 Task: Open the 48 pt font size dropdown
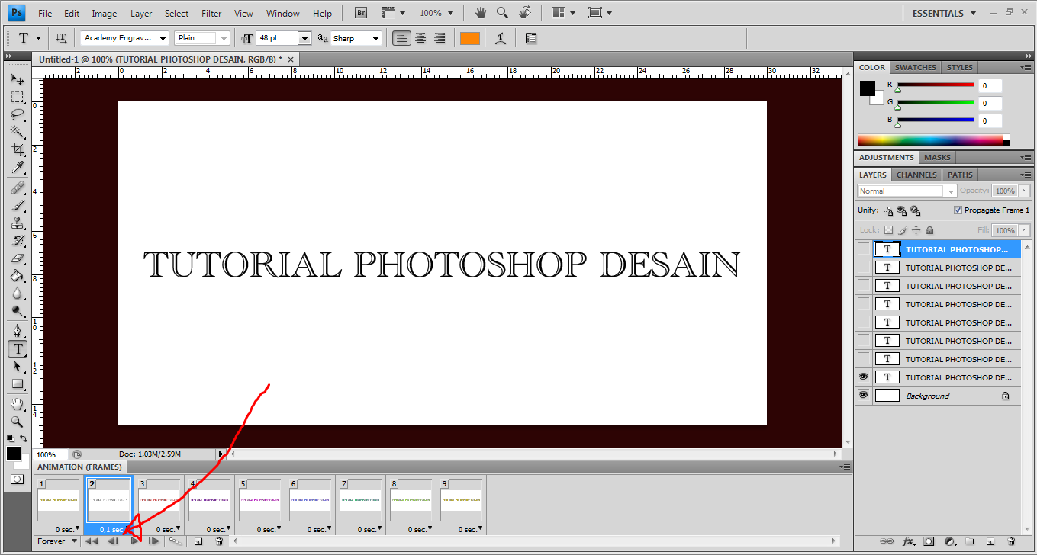pos(304,38)
